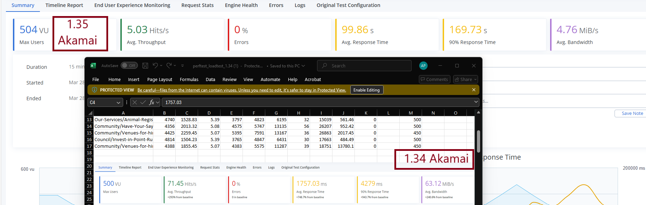Select row 16 header in the sheet
646x205 pixels.
click(x=89, y=139)
